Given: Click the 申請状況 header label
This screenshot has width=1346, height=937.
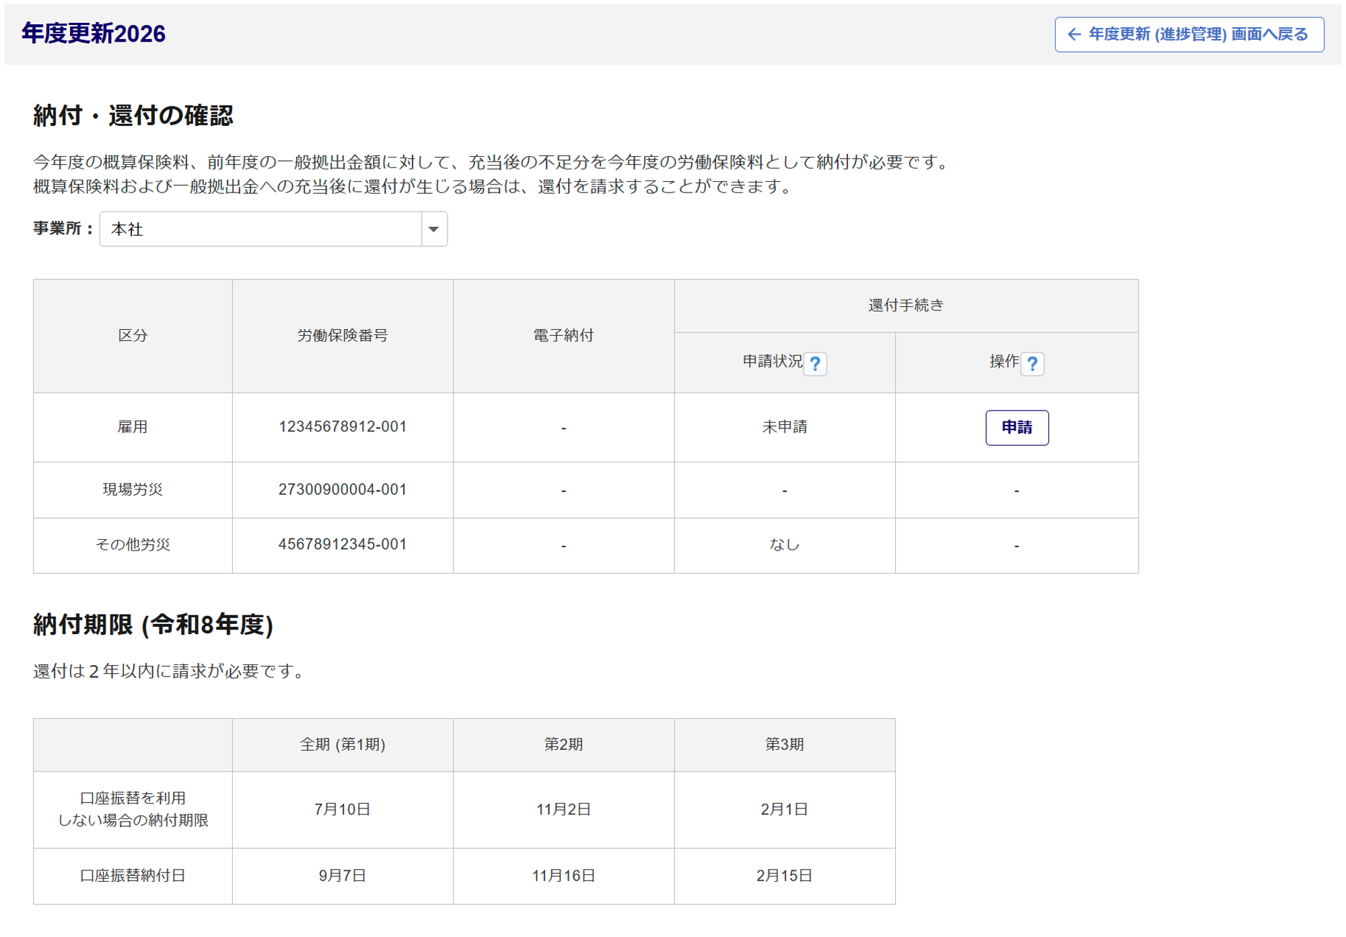Looking at the screenshot, I should [773, 362].
